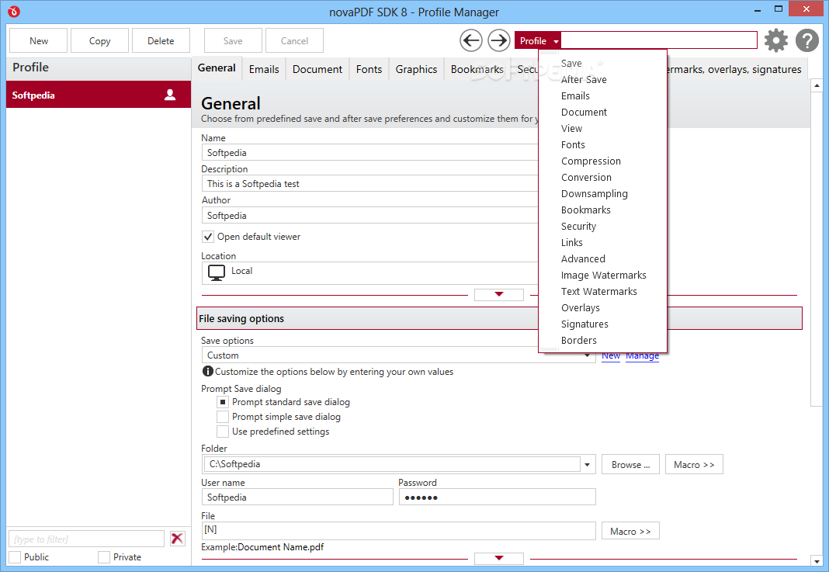This screenshot has height=572, width=829.
Task: Switch to the Graphics tab
Action: [416, 69]
